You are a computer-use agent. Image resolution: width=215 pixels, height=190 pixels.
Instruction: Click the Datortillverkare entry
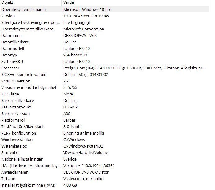coord(15,42)
